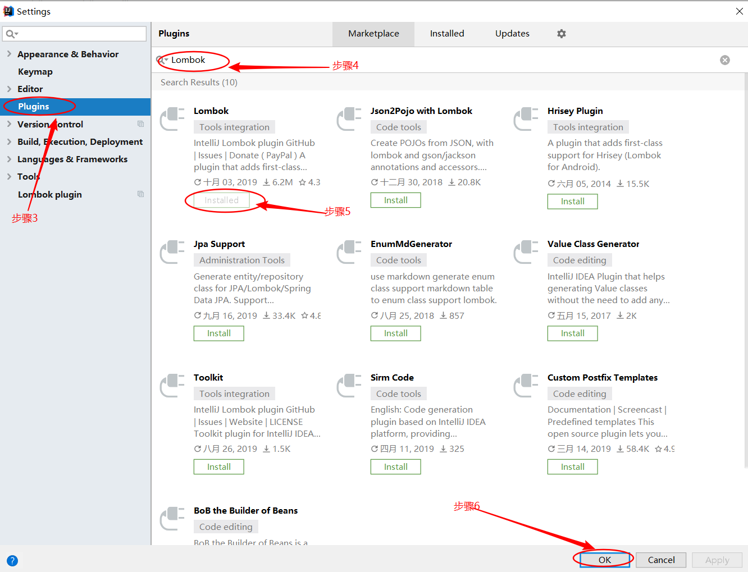Expand the Build, Execution, Deployment section
Viewport: 748px width, 572px height.
coord(9,141)
